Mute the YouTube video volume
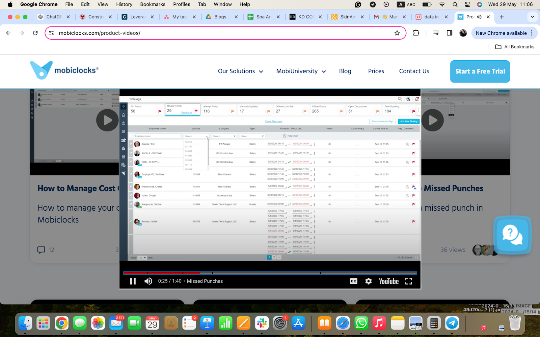 point(148,281)
